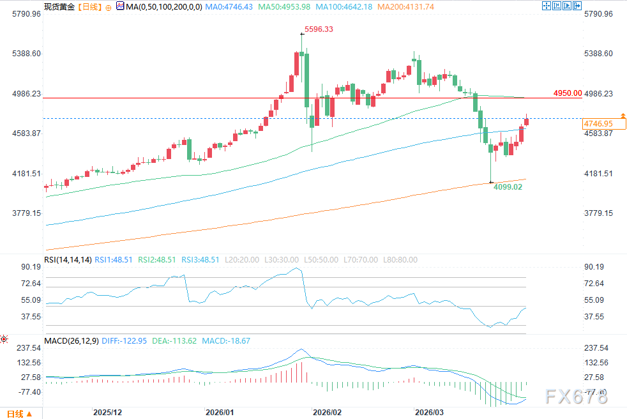The width and height of the screenshot is (627, 419).
Task: Open the RSI(14,14,14) indicator settings
Action: point(68,260)
